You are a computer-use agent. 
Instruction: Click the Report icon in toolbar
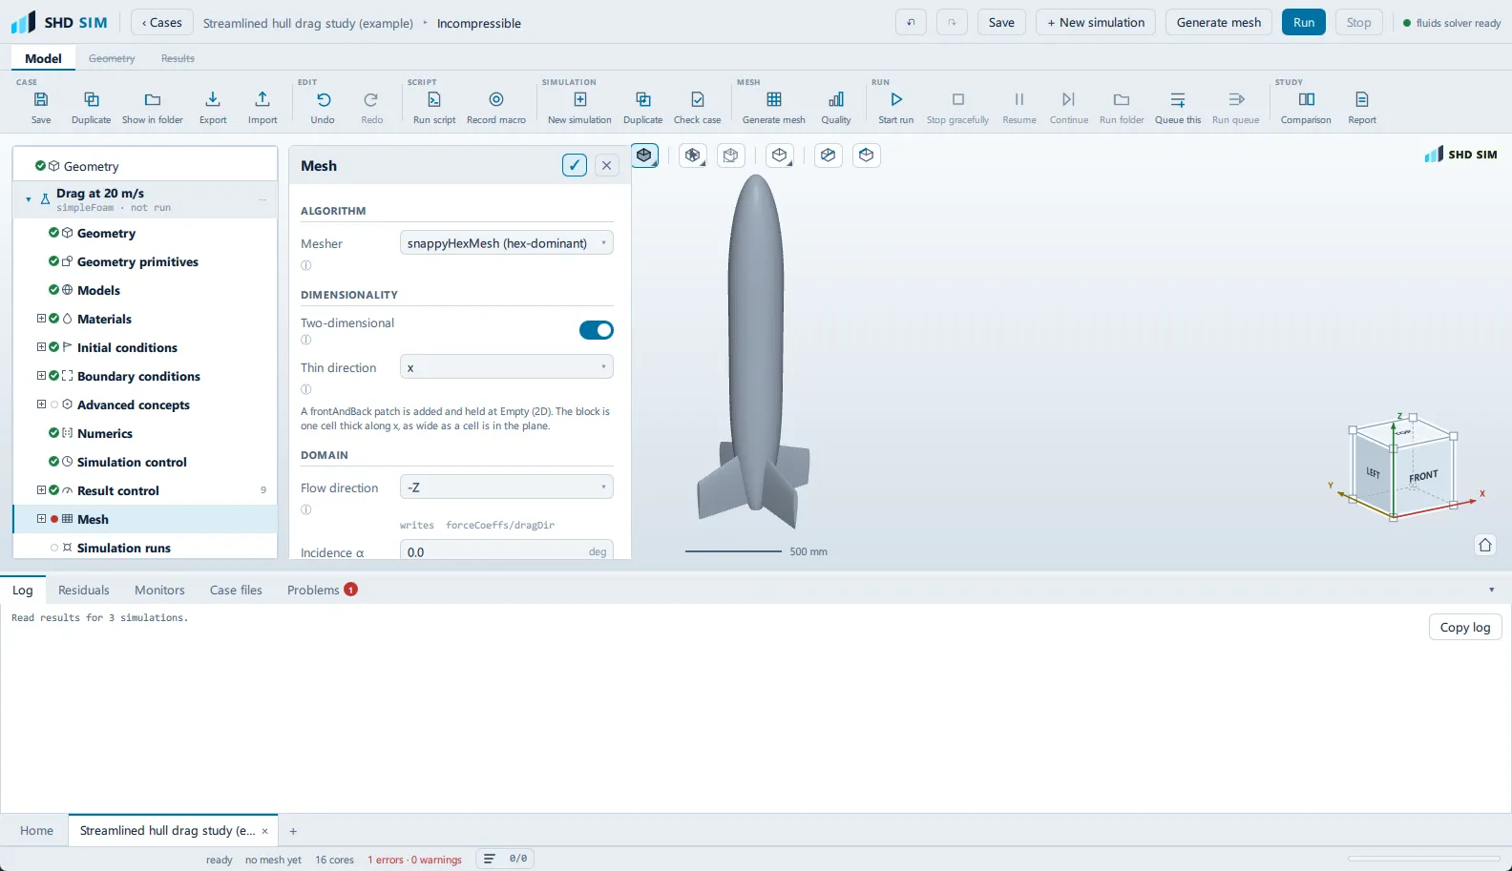[1362, 99]
